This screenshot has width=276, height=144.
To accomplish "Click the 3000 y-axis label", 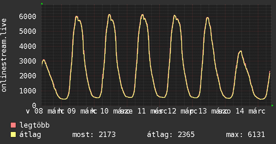I will [x=28, y=61].
